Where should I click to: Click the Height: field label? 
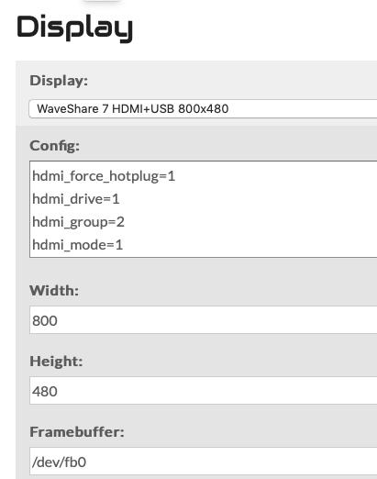(56, 362)
